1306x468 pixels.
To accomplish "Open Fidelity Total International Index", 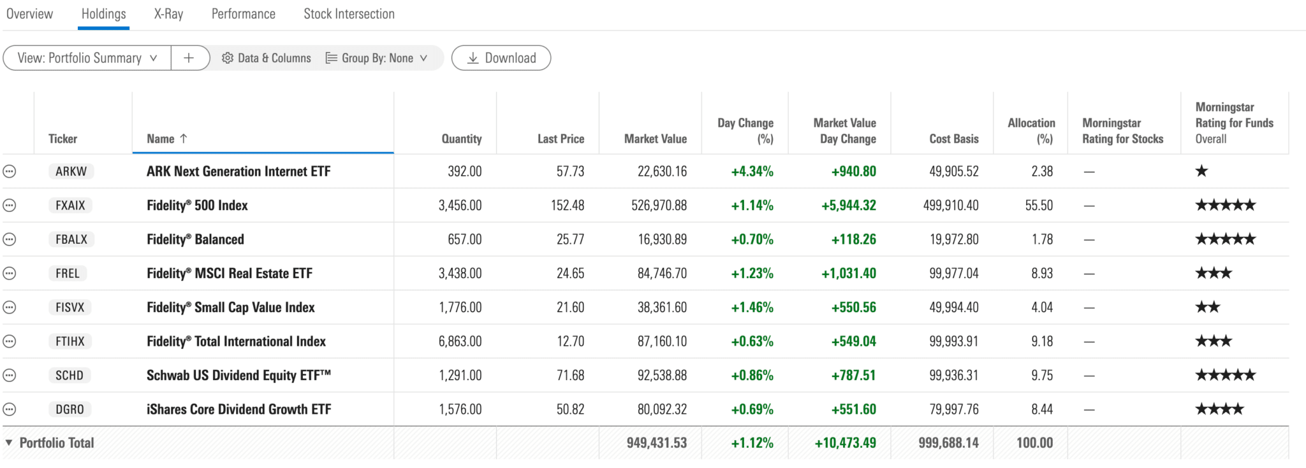I will pos(236,341).
